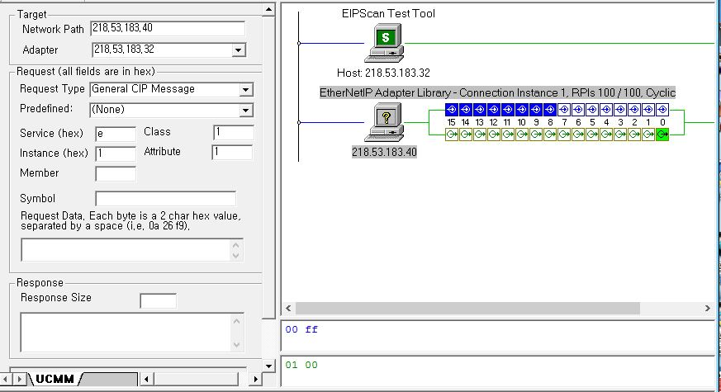Viewport: 721px width, 392px height.
Task: Click the input bit 15 icon
Action: 452,110
